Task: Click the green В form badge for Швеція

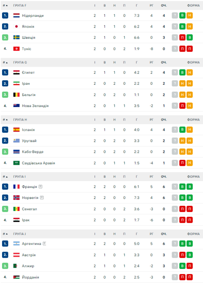Action: pos(190,38)
